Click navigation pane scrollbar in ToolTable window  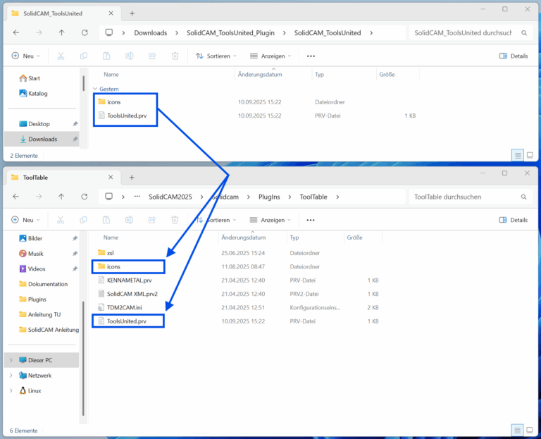tap(83, 359)
